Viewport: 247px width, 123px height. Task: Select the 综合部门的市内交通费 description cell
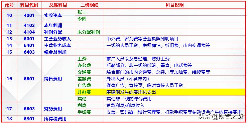pyautogui.click(x=174, y=72)
